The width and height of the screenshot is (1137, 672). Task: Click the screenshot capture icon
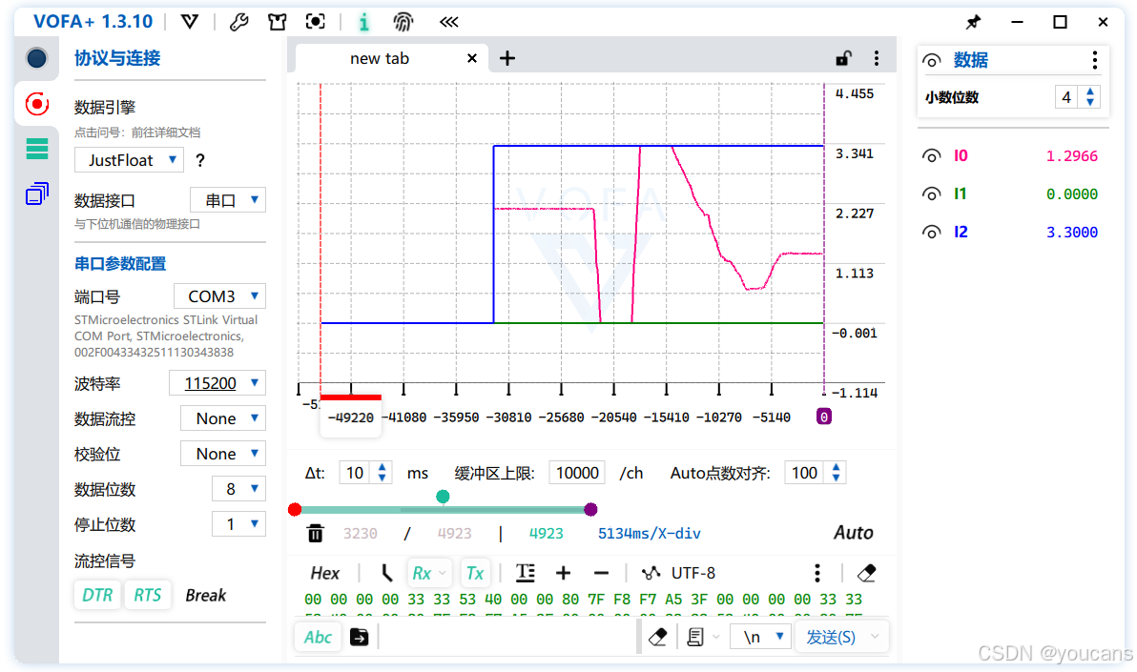coord(316,22)
